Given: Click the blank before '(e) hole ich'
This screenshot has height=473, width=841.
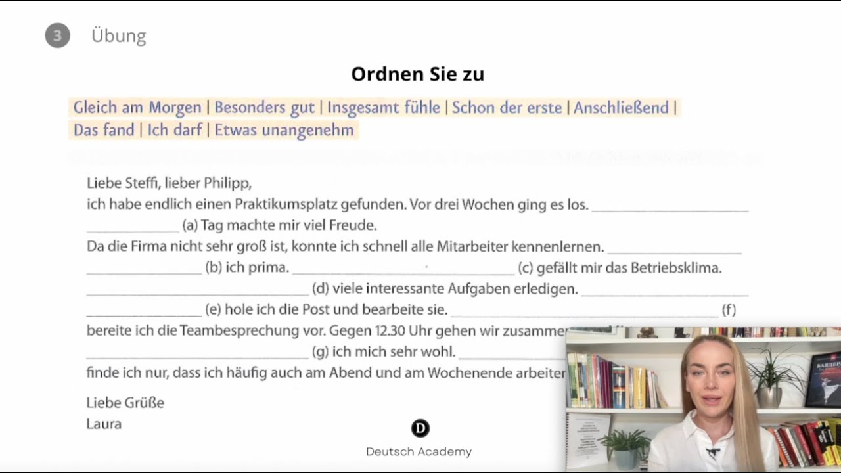Looking at the screenshot, I should [x=144, y=310].
